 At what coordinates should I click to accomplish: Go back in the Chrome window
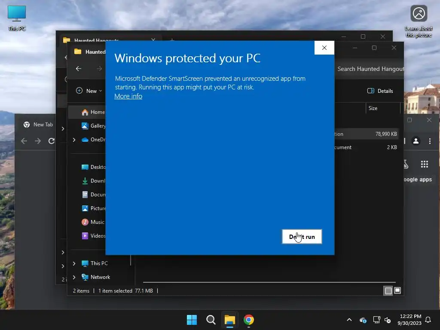[24, 141]
